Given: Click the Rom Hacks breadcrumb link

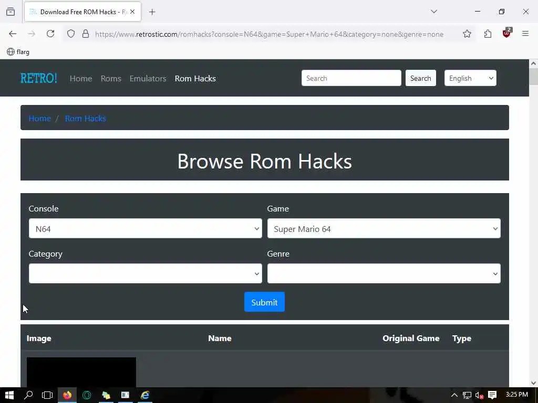Looking at the screenshot, I should 86,118.
